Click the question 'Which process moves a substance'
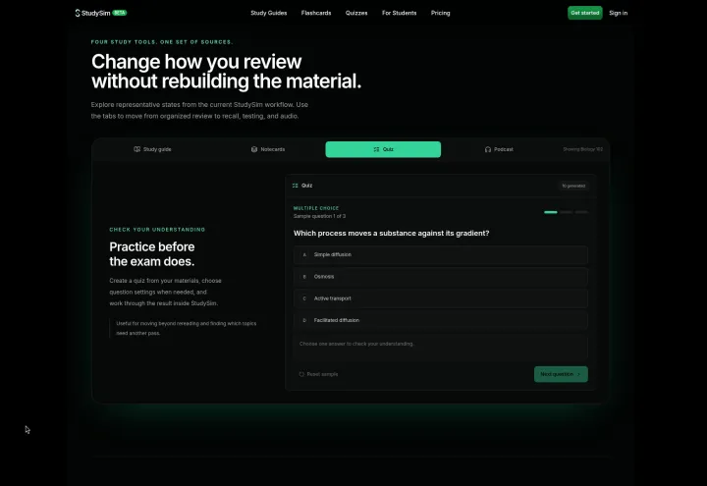The width and height of the screenshot is (707, 486). point(392,233)
